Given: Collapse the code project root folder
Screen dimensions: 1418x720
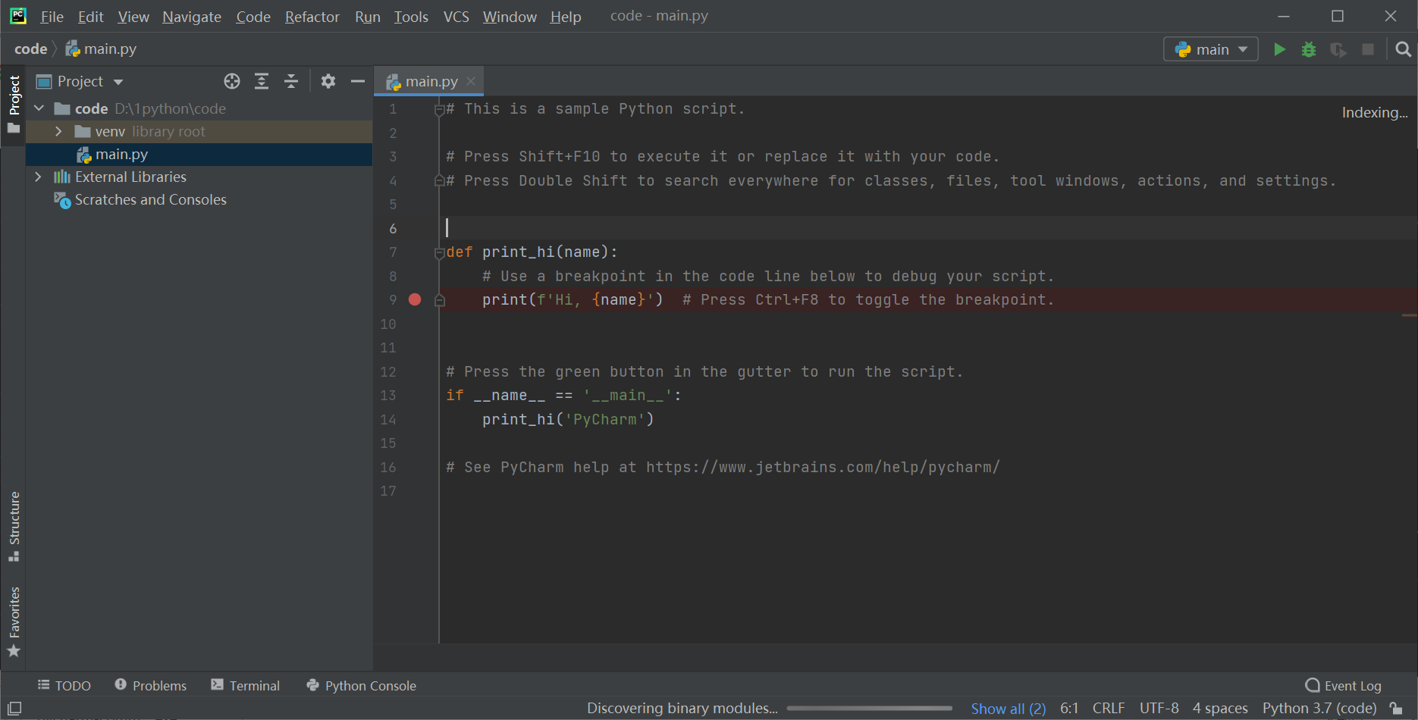Looking at the screenshot, I should [x=39, y=108].
